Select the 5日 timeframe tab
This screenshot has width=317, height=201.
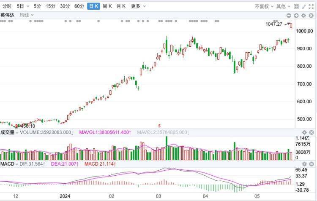[20, 6]
